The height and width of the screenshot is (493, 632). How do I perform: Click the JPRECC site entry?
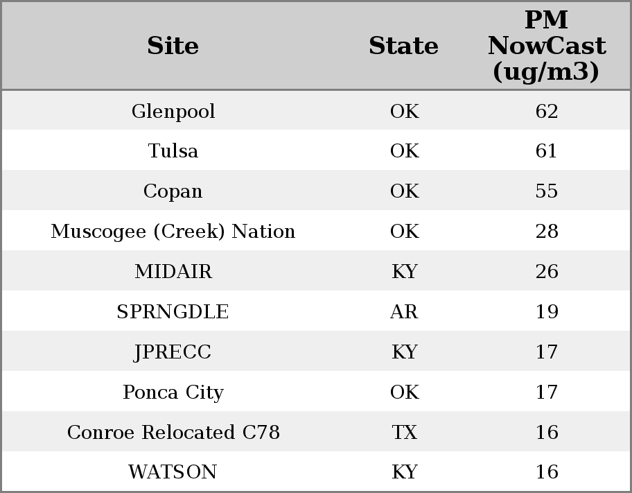[x=173, y=352]
